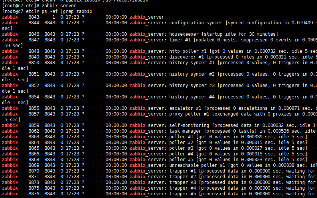Click PID 8857 of the proxy poller
Image resolution: width=317 pixels, height=198 pixels.
pyautogui.click(x=34, y=114)
